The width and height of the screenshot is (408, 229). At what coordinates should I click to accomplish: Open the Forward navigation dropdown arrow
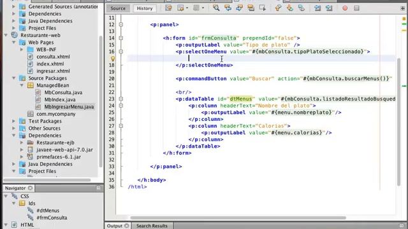click(203, 8)
